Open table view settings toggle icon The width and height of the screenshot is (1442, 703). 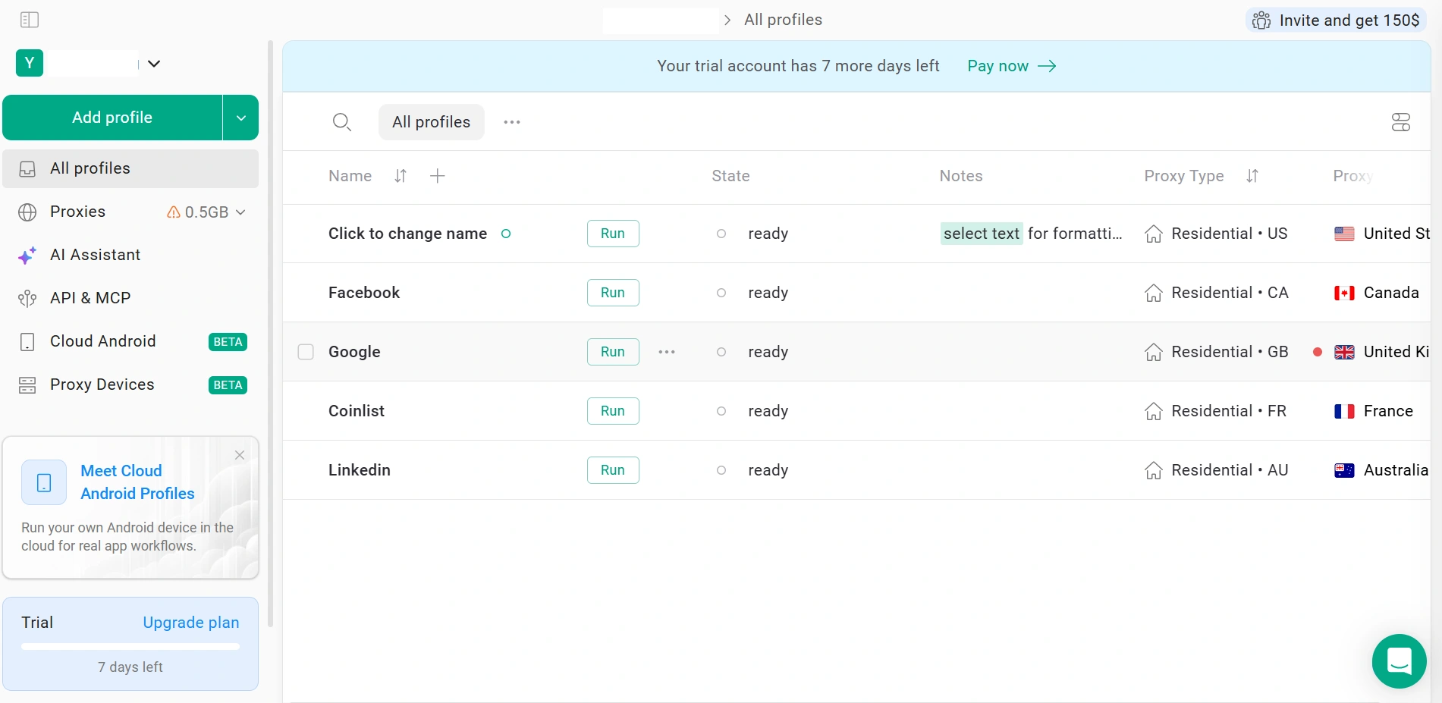1400,122
